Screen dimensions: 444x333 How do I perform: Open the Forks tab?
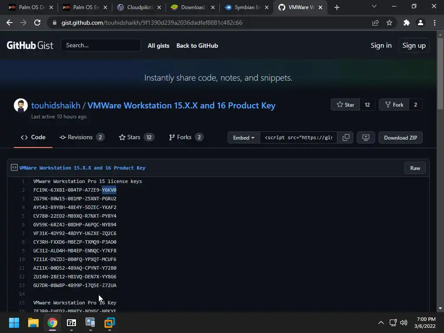tap(186, 137)
